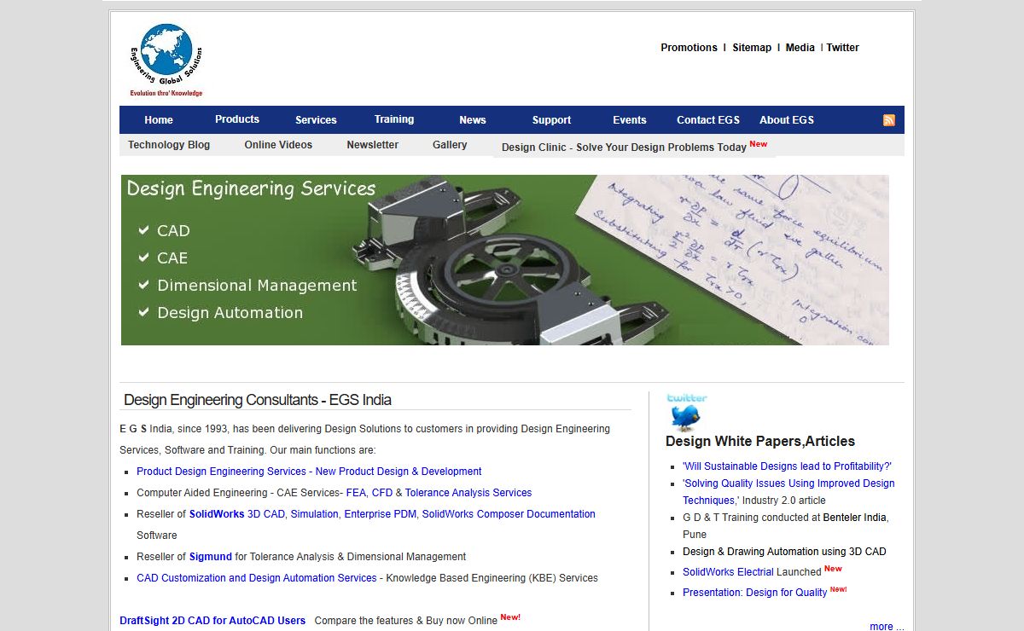
Task: Click the FEA link
Action: [x=356, y=493]
